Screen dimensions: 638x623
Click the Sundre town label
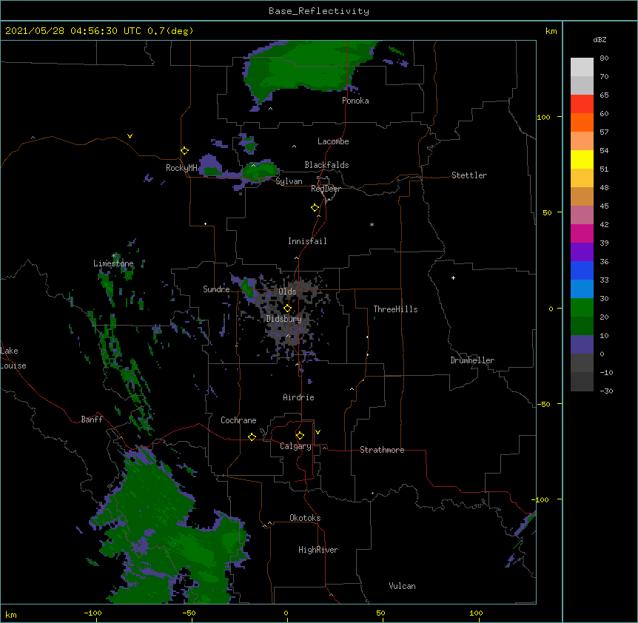(x=216, y=289)
